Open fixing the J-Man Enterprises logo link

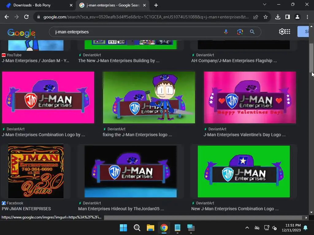[137, 135]
